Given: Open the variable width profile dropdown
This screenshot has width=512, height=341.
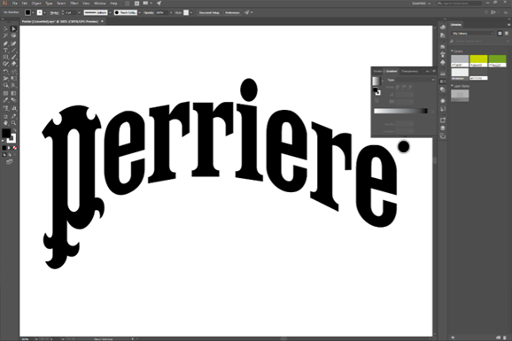Looking at the screenshot, I should 110,12.
